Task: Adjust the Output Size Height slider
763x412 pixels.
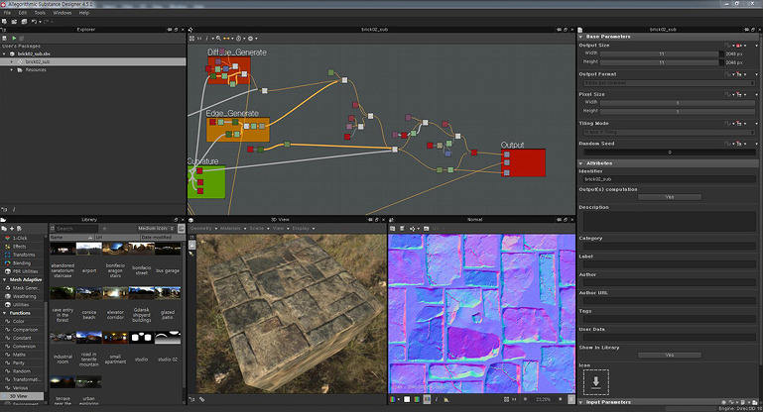Action: [x=662, y=62]
